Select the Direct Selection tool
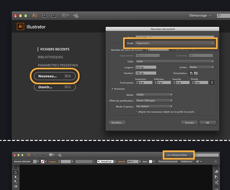Image resolution: width=230 pixels, height=190 pixels. (x=16, y=177)
